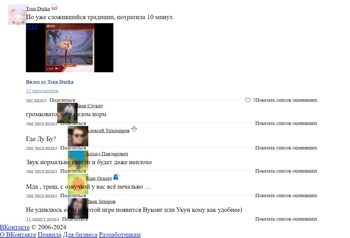The image size is (350, 238).
Task: Click the 'час назад' timestamp on the post
Action: click(36, 100)
